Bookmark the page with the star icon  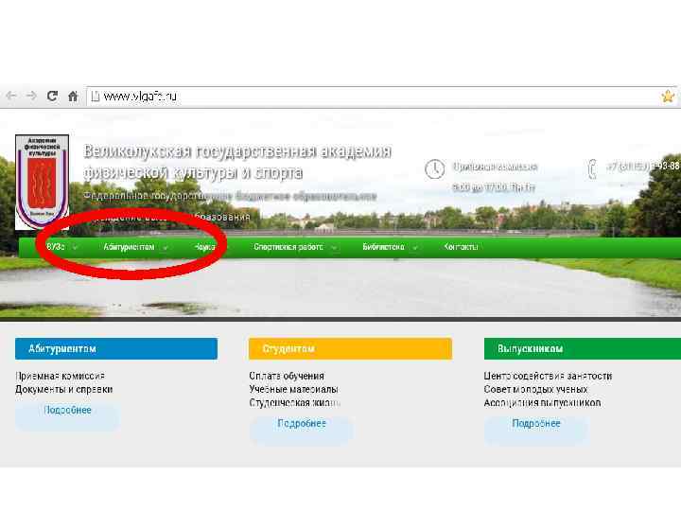(668, 96)
